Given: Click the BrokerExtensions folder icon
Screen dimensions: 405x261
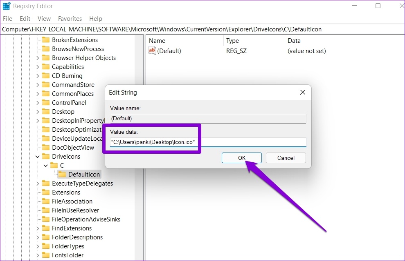Looking at the screenshot, I should pyautogui.click(x=46, y=40).
